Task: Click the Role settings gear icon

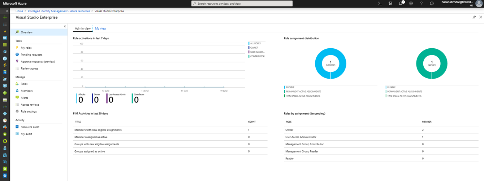Action: (x=17, y=111)
